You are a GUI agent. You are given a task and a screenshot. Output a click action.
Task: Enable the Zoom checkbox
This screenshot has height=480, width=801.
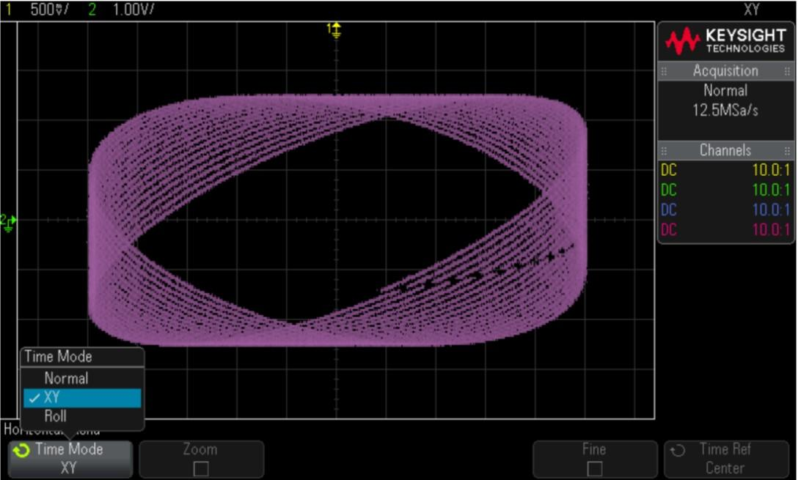(200, 468)
